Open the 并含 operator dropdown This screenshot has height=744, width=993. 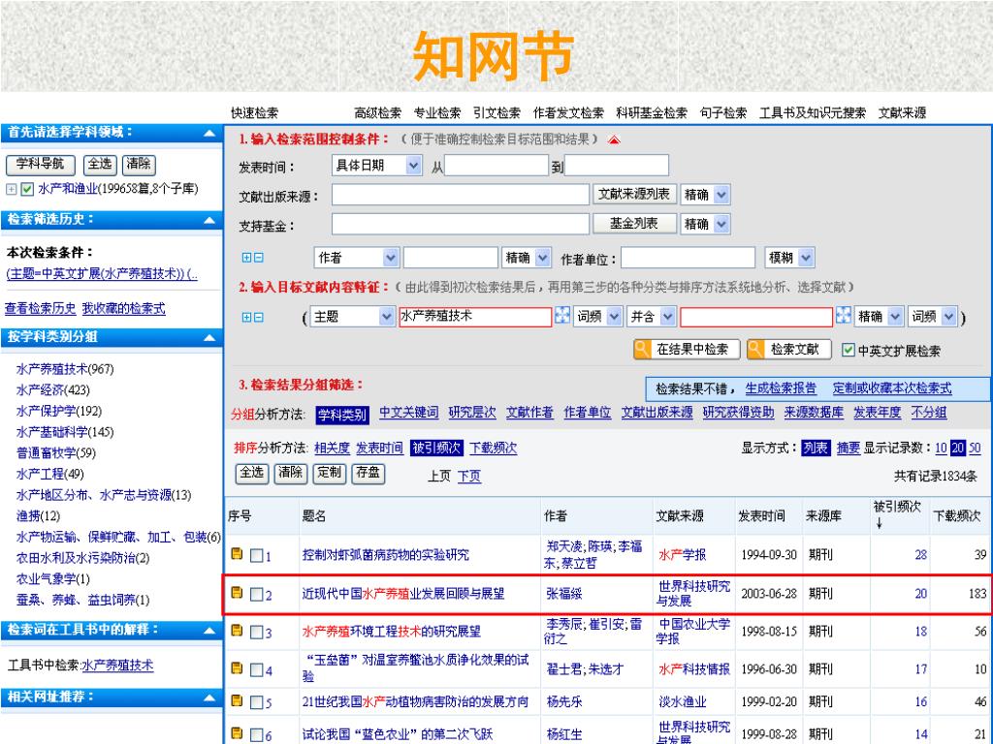(x=653, y=317)
